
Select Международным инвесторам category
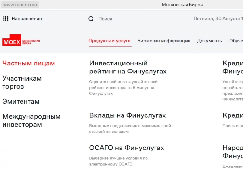coord(31,120)
